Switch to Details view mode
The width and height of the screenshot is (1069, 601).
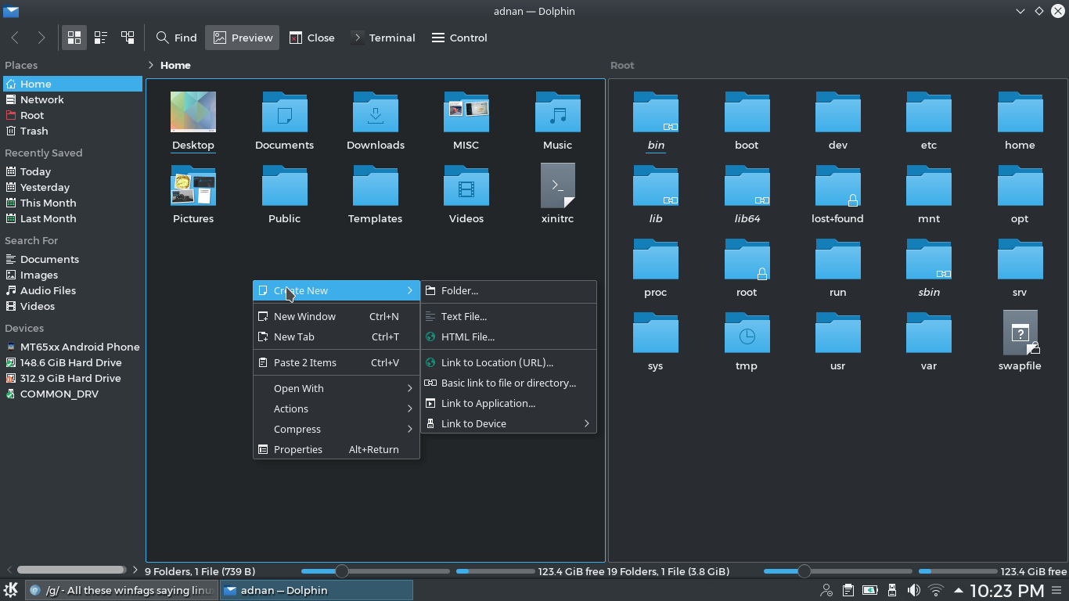(128, 38)
